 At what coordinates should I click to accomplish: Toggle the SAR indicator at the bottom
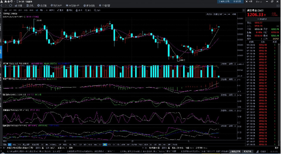(19, 144)
